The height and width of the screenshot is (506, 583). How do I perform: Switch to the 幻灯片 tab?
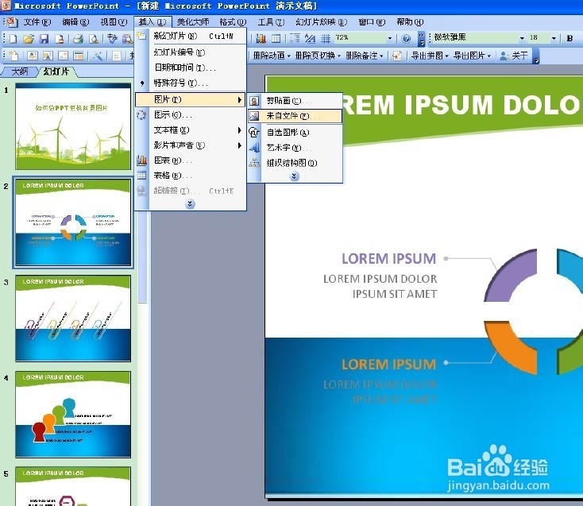56,71
